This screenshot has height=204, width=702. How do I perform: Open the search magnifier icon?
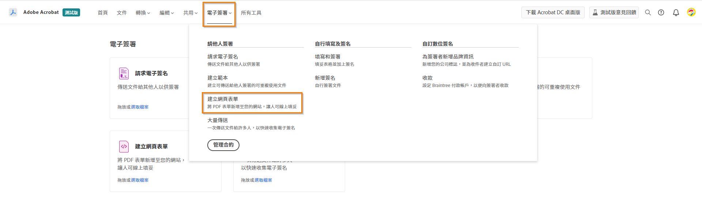(648, 12)
